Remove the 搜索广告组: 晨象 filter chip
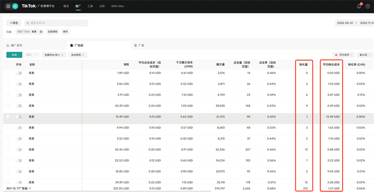Screen dimensions: 374x192 (41, 32)
